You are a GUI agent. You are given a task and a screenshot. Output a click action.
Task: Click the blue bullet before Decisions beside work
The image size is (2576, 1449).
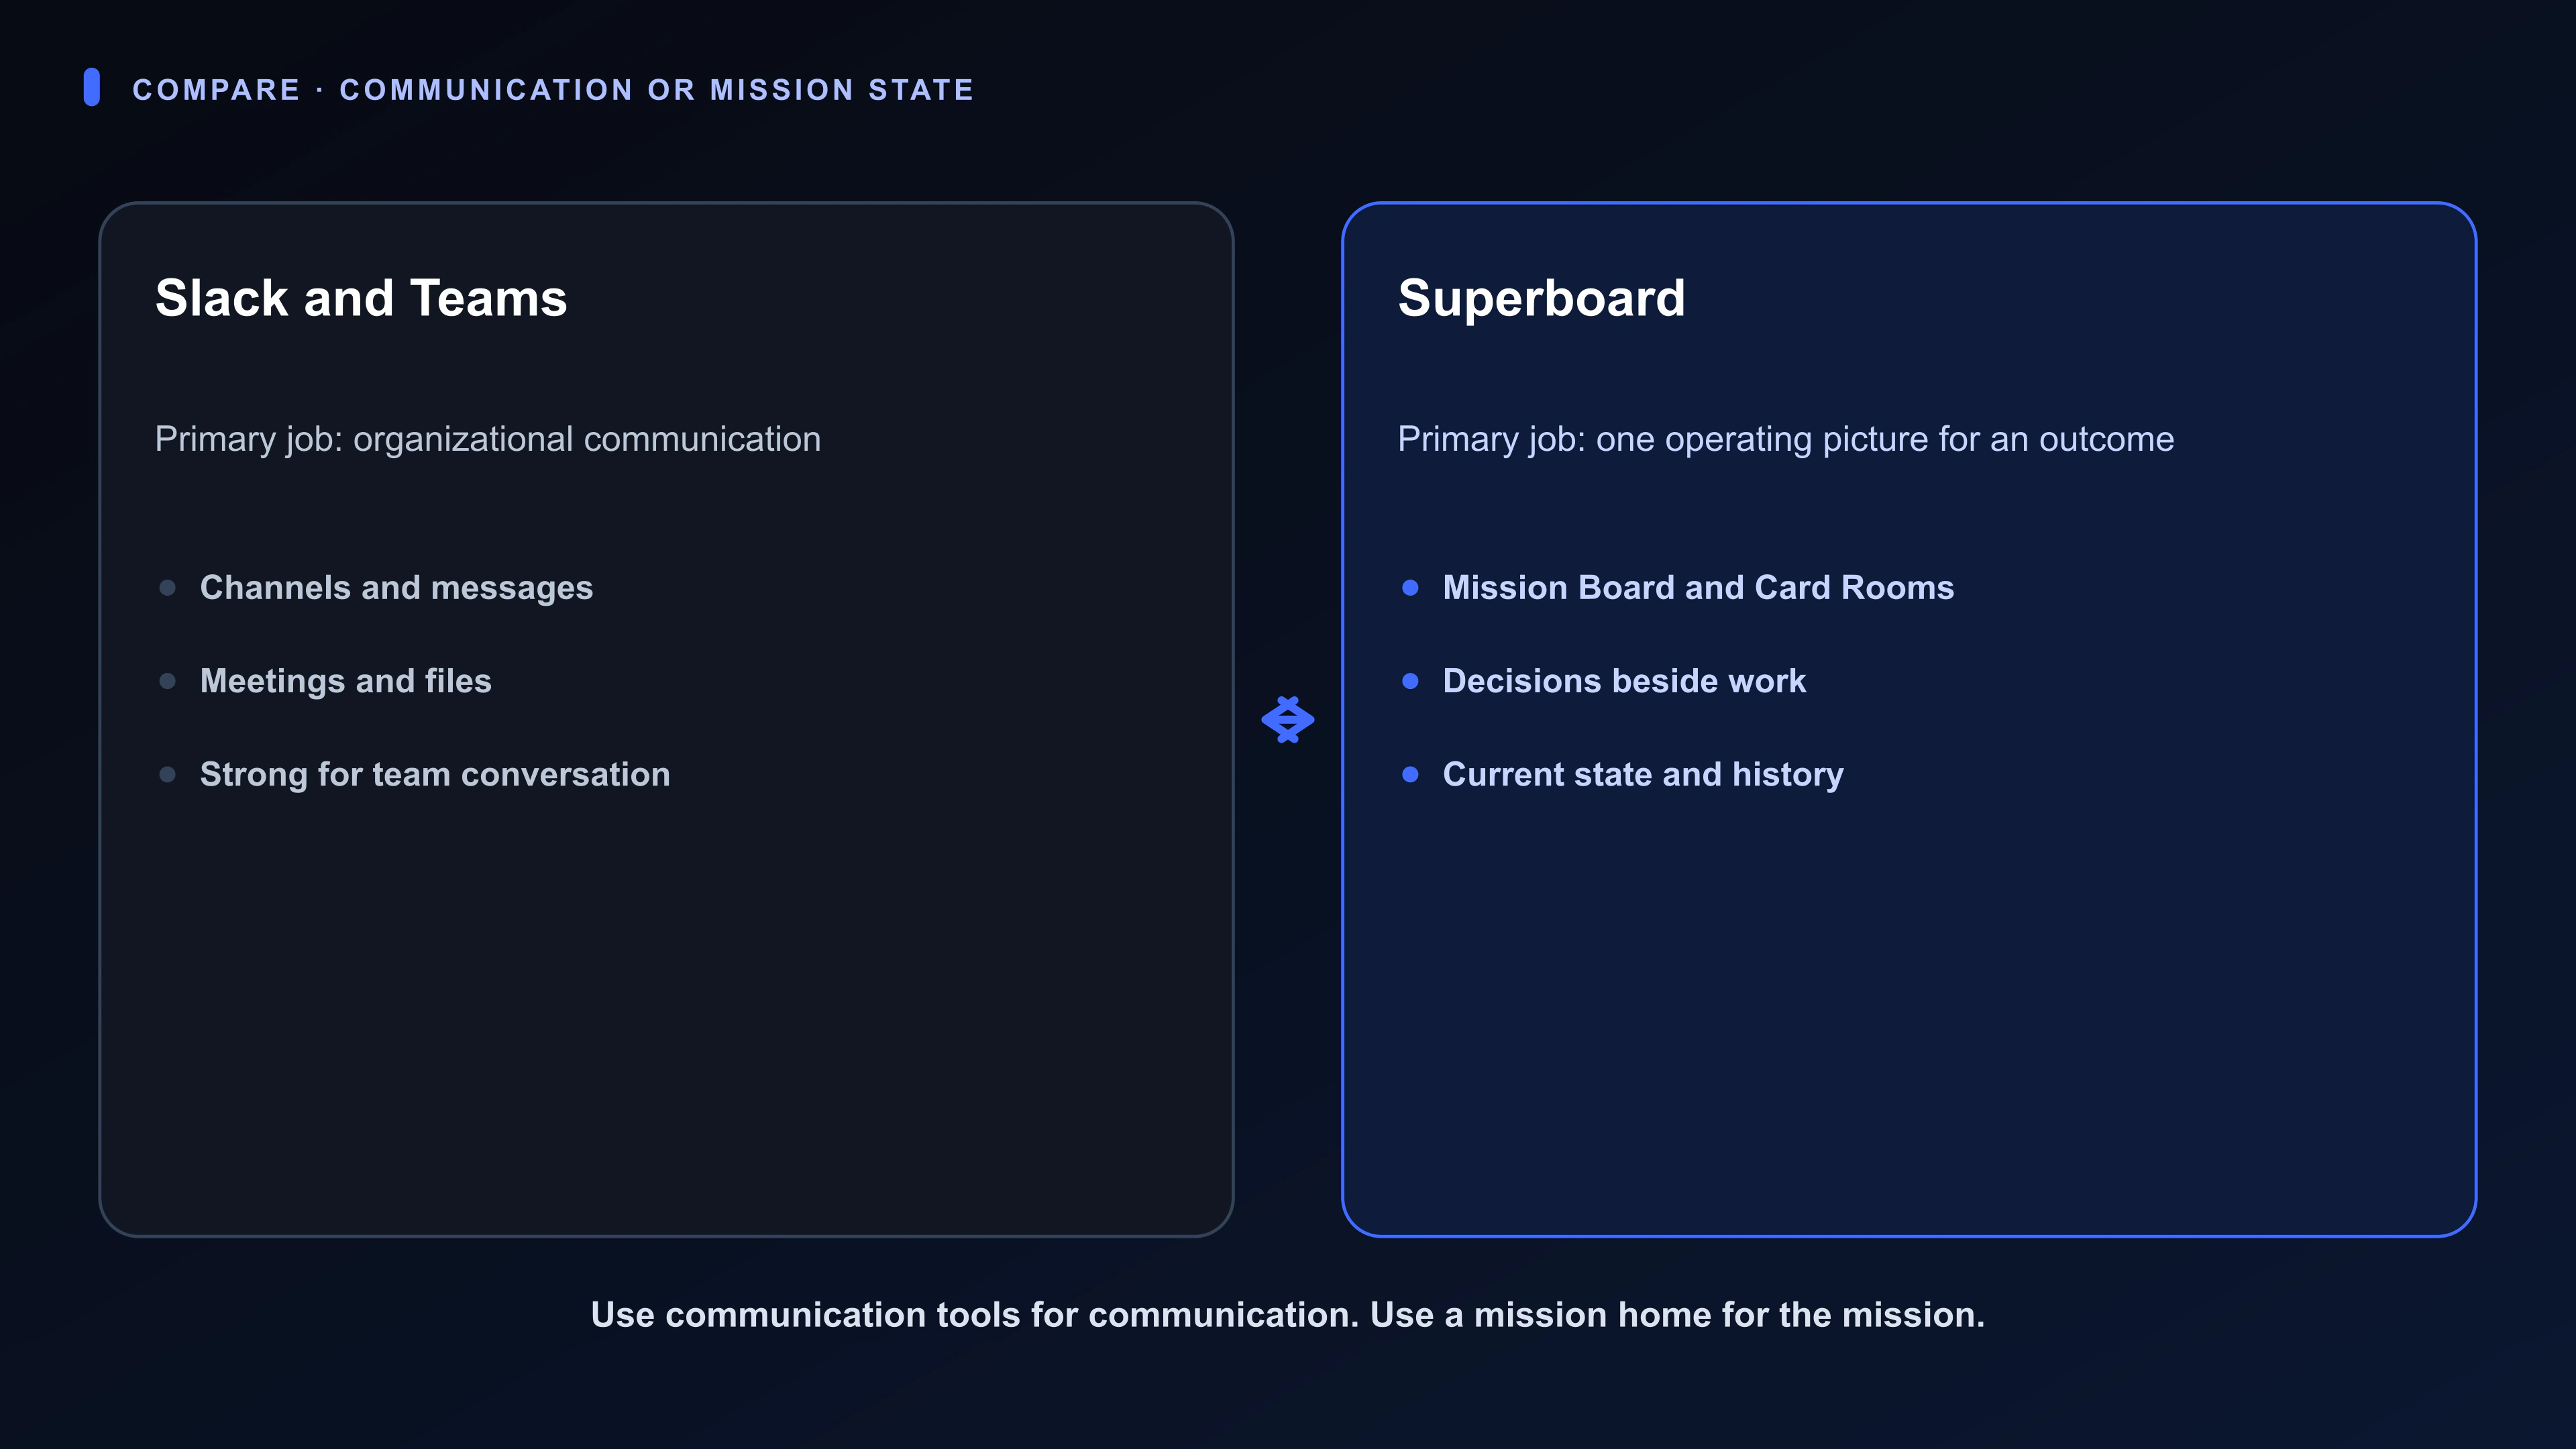(1410, 681)
